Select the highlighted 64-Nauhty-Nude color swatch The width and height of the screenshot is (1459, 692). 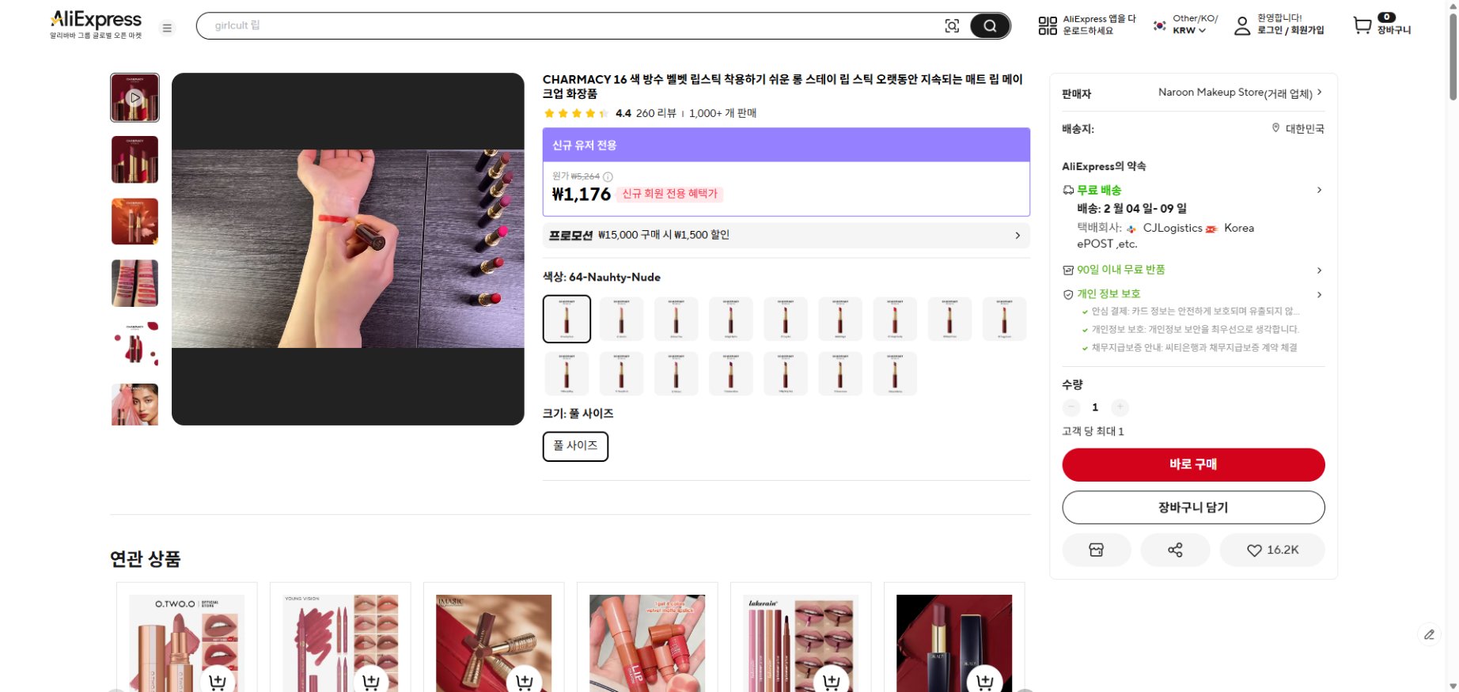567,319
